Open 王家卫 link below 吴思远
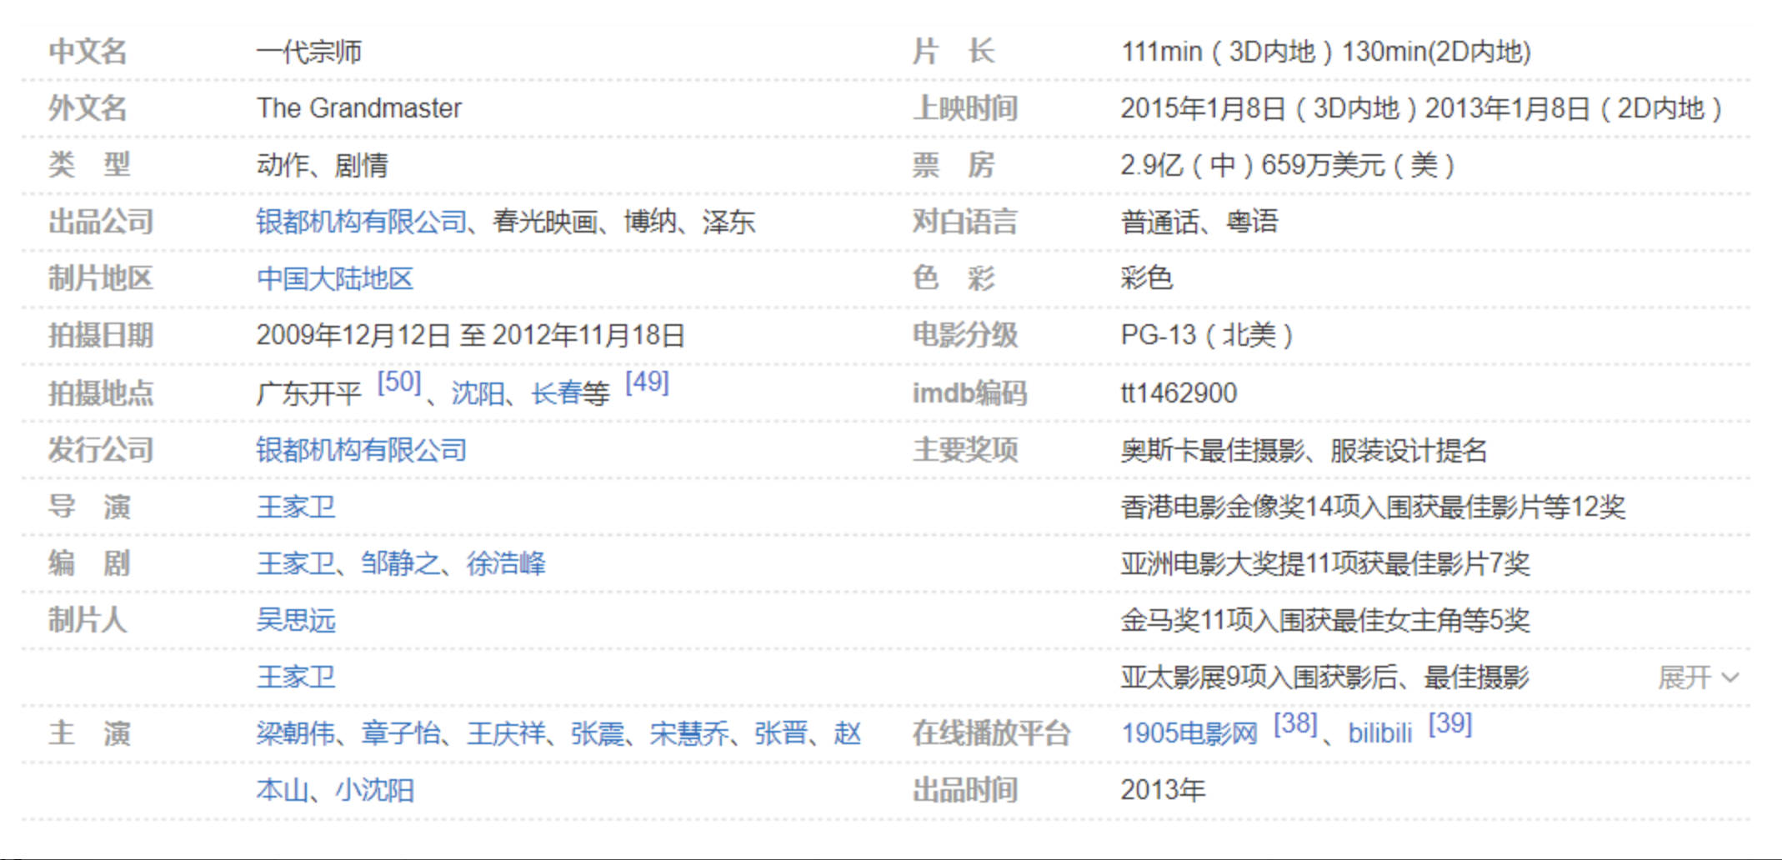Screen dimensions: 1782x860 (x=296, y=677)
